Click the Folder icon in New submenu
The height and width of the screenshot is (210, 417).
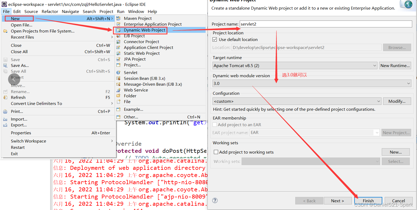[x=119, y=96]
